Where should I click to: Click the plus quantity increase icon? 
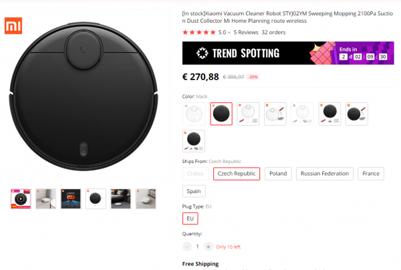(x=208, y=247)
